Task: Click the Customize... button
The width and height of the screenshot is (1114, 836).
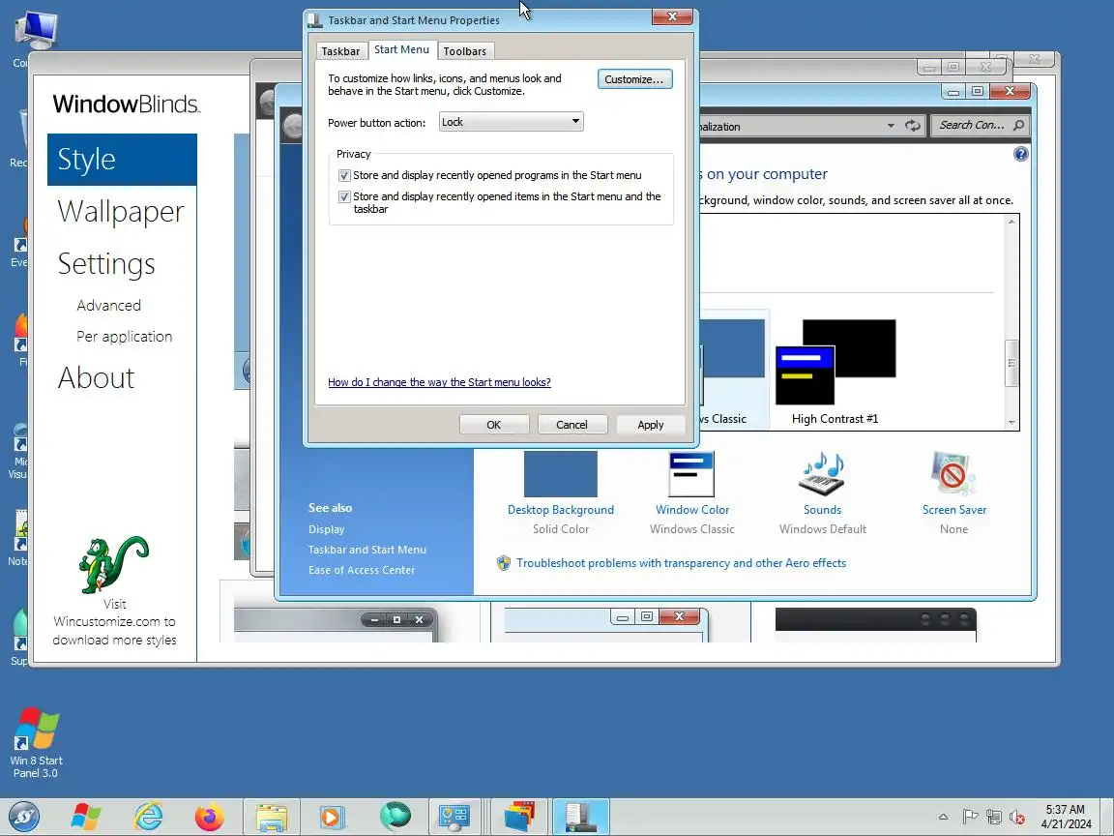Action: [634, 79]
